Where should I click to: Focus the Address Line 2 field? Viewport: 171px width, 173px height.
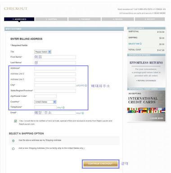pyautogui.click(x=55, y=74)
